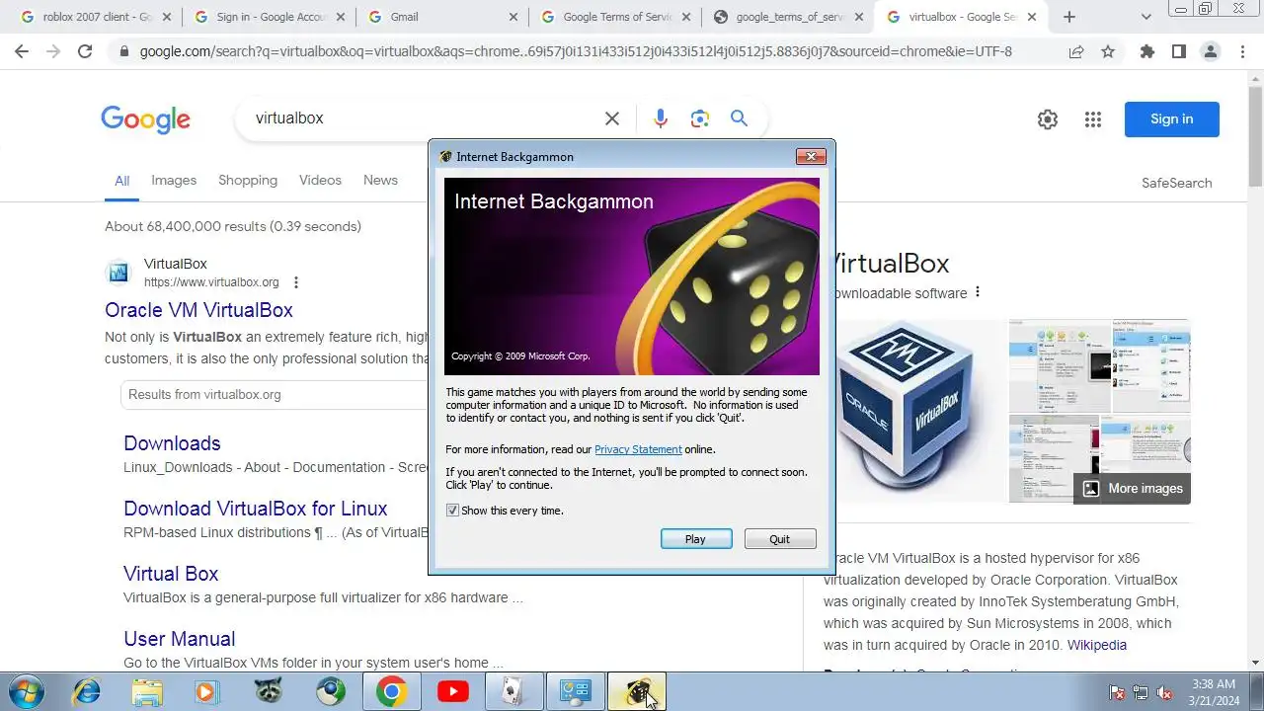The image size is (1264, 711).
Task: Open the Videos search tab
Action: pos(320,181)
